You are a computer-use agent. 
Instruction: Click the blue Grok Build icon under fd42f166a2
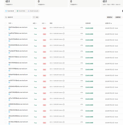pyautogui.click(x=9, y=29)
